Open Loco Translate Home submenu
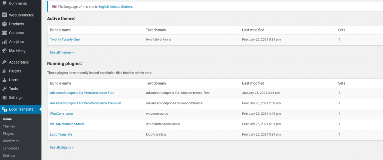This screenshot has width=383, height=160. 7,119
